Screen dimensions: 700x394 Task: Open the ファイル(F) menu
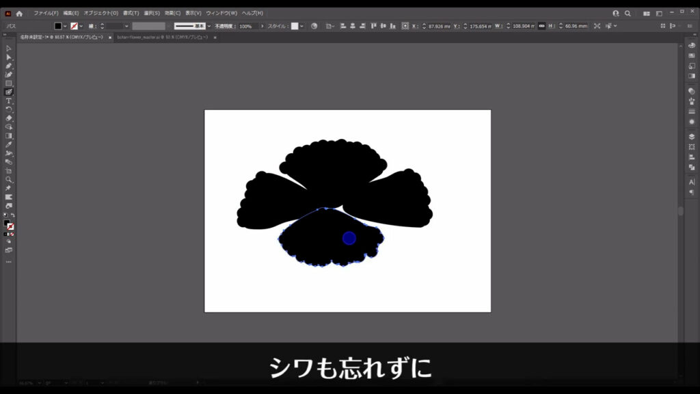click(46, 14)
